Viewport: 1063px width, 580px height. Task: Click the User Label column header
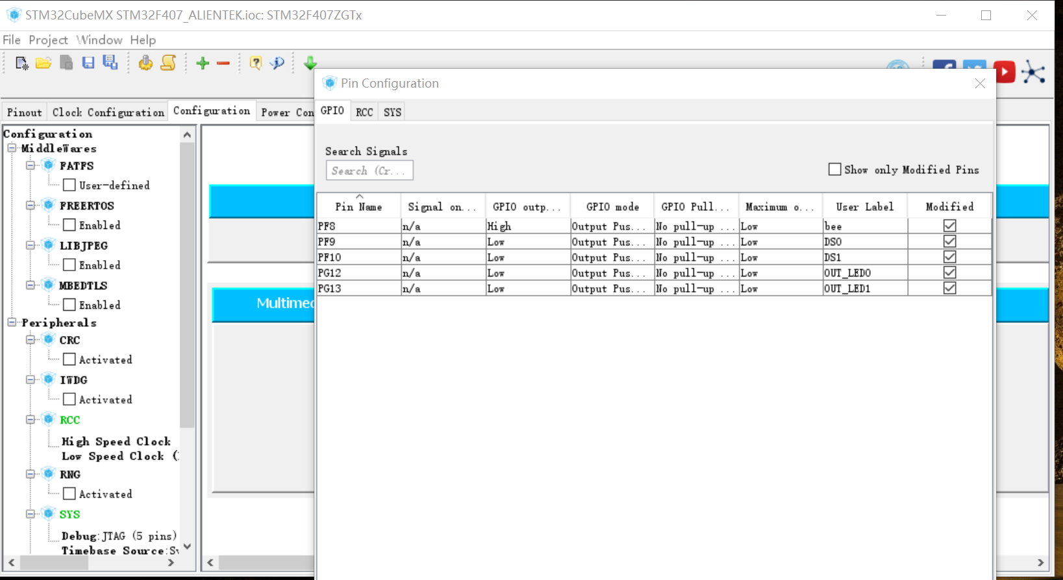point(865,206)
